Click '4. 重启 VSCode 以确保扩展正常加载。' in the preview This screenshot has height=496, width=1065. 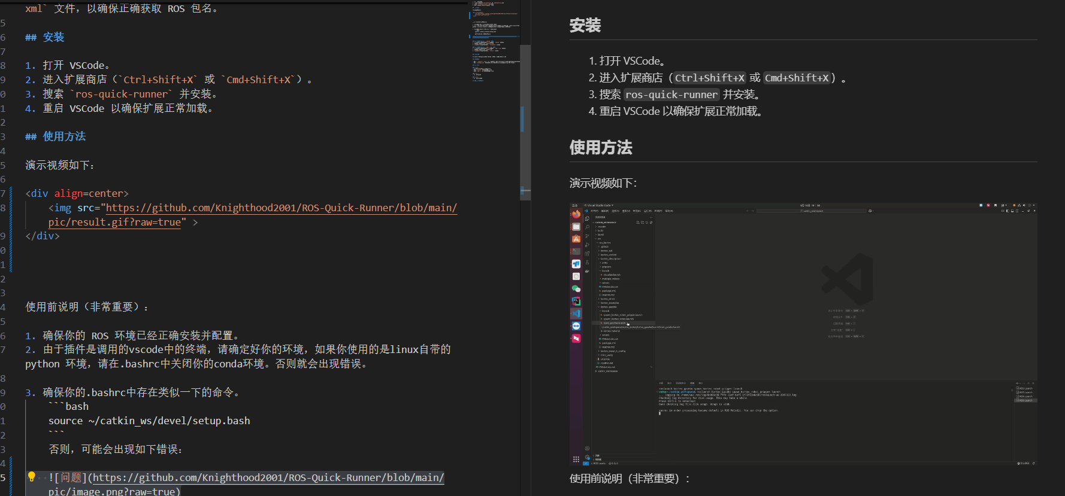point(676,111)
